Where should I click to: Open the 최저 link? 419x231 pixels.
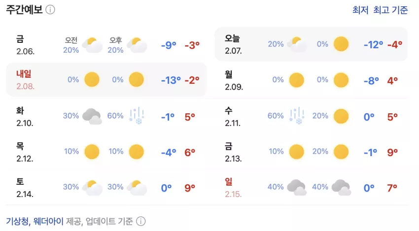[360, 10]
